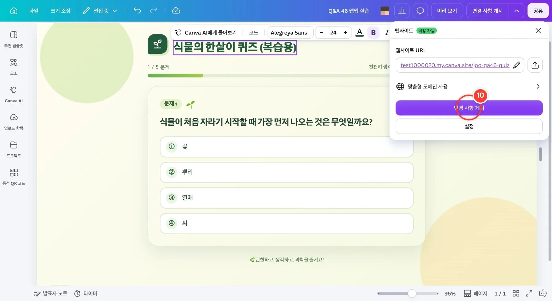Image resolution: width=552 pixels, height=301 pixels.
Task: Adjust the zoom slider handle
Action: point(412,293)
